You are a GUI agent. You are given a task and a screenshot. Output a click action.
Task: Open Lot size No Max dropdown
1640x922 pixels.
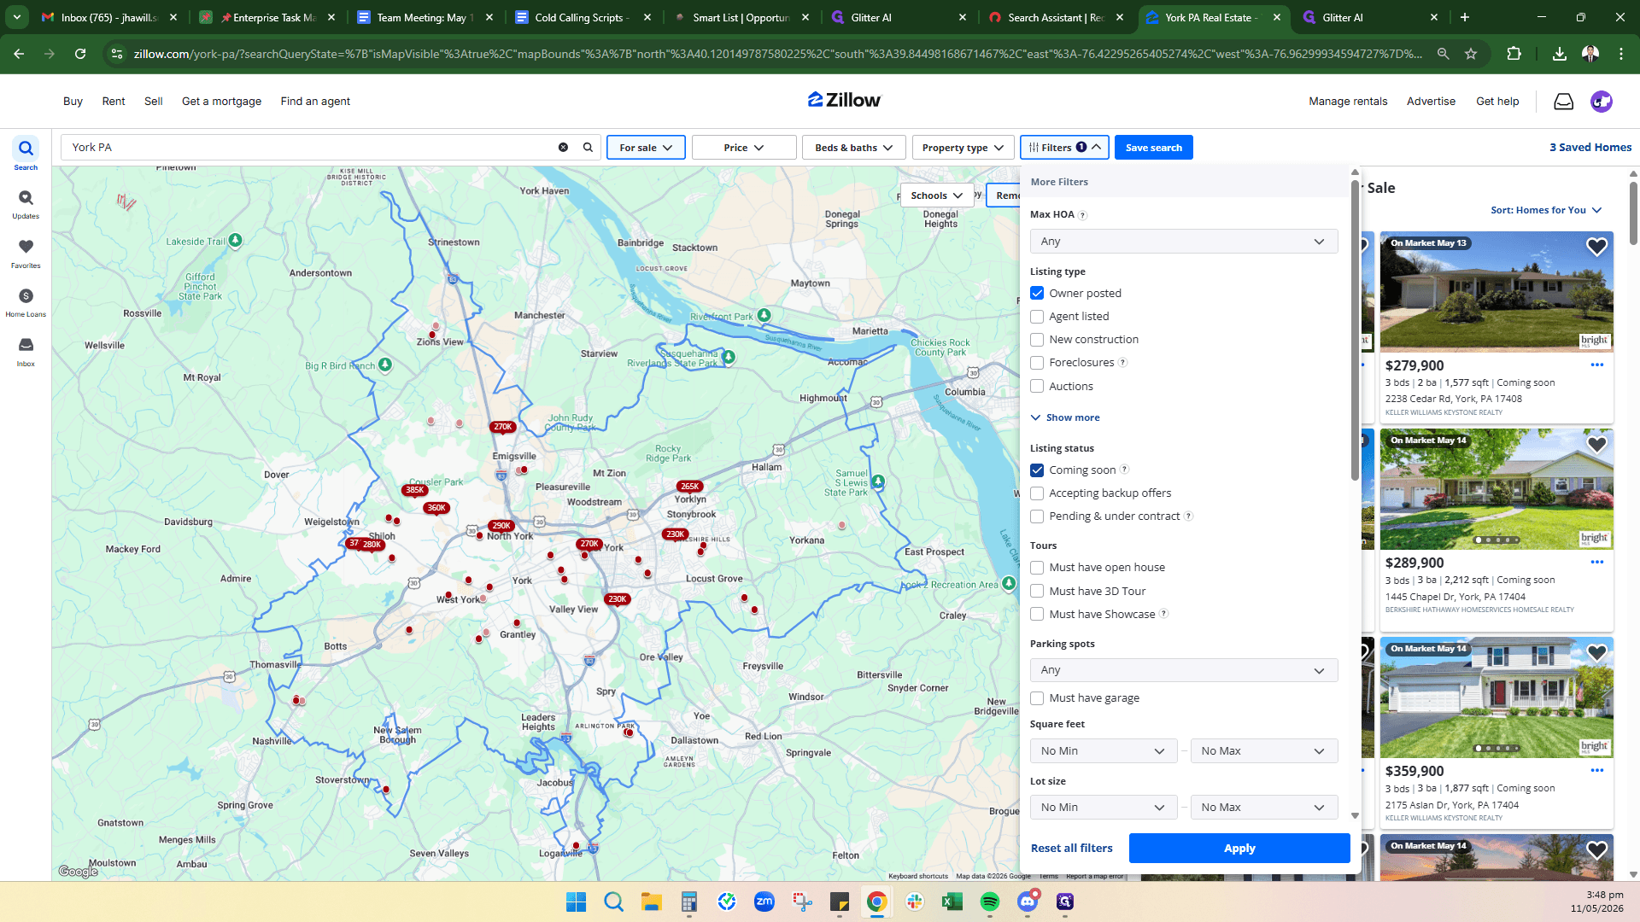[x=1263, y=808]
